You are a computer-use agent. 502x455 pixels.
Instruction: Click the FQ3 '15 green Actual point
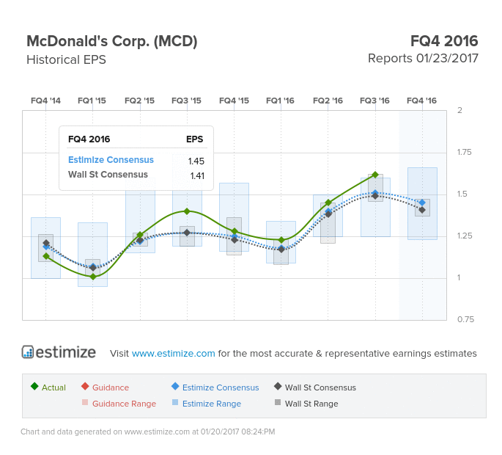coord(187,211)
